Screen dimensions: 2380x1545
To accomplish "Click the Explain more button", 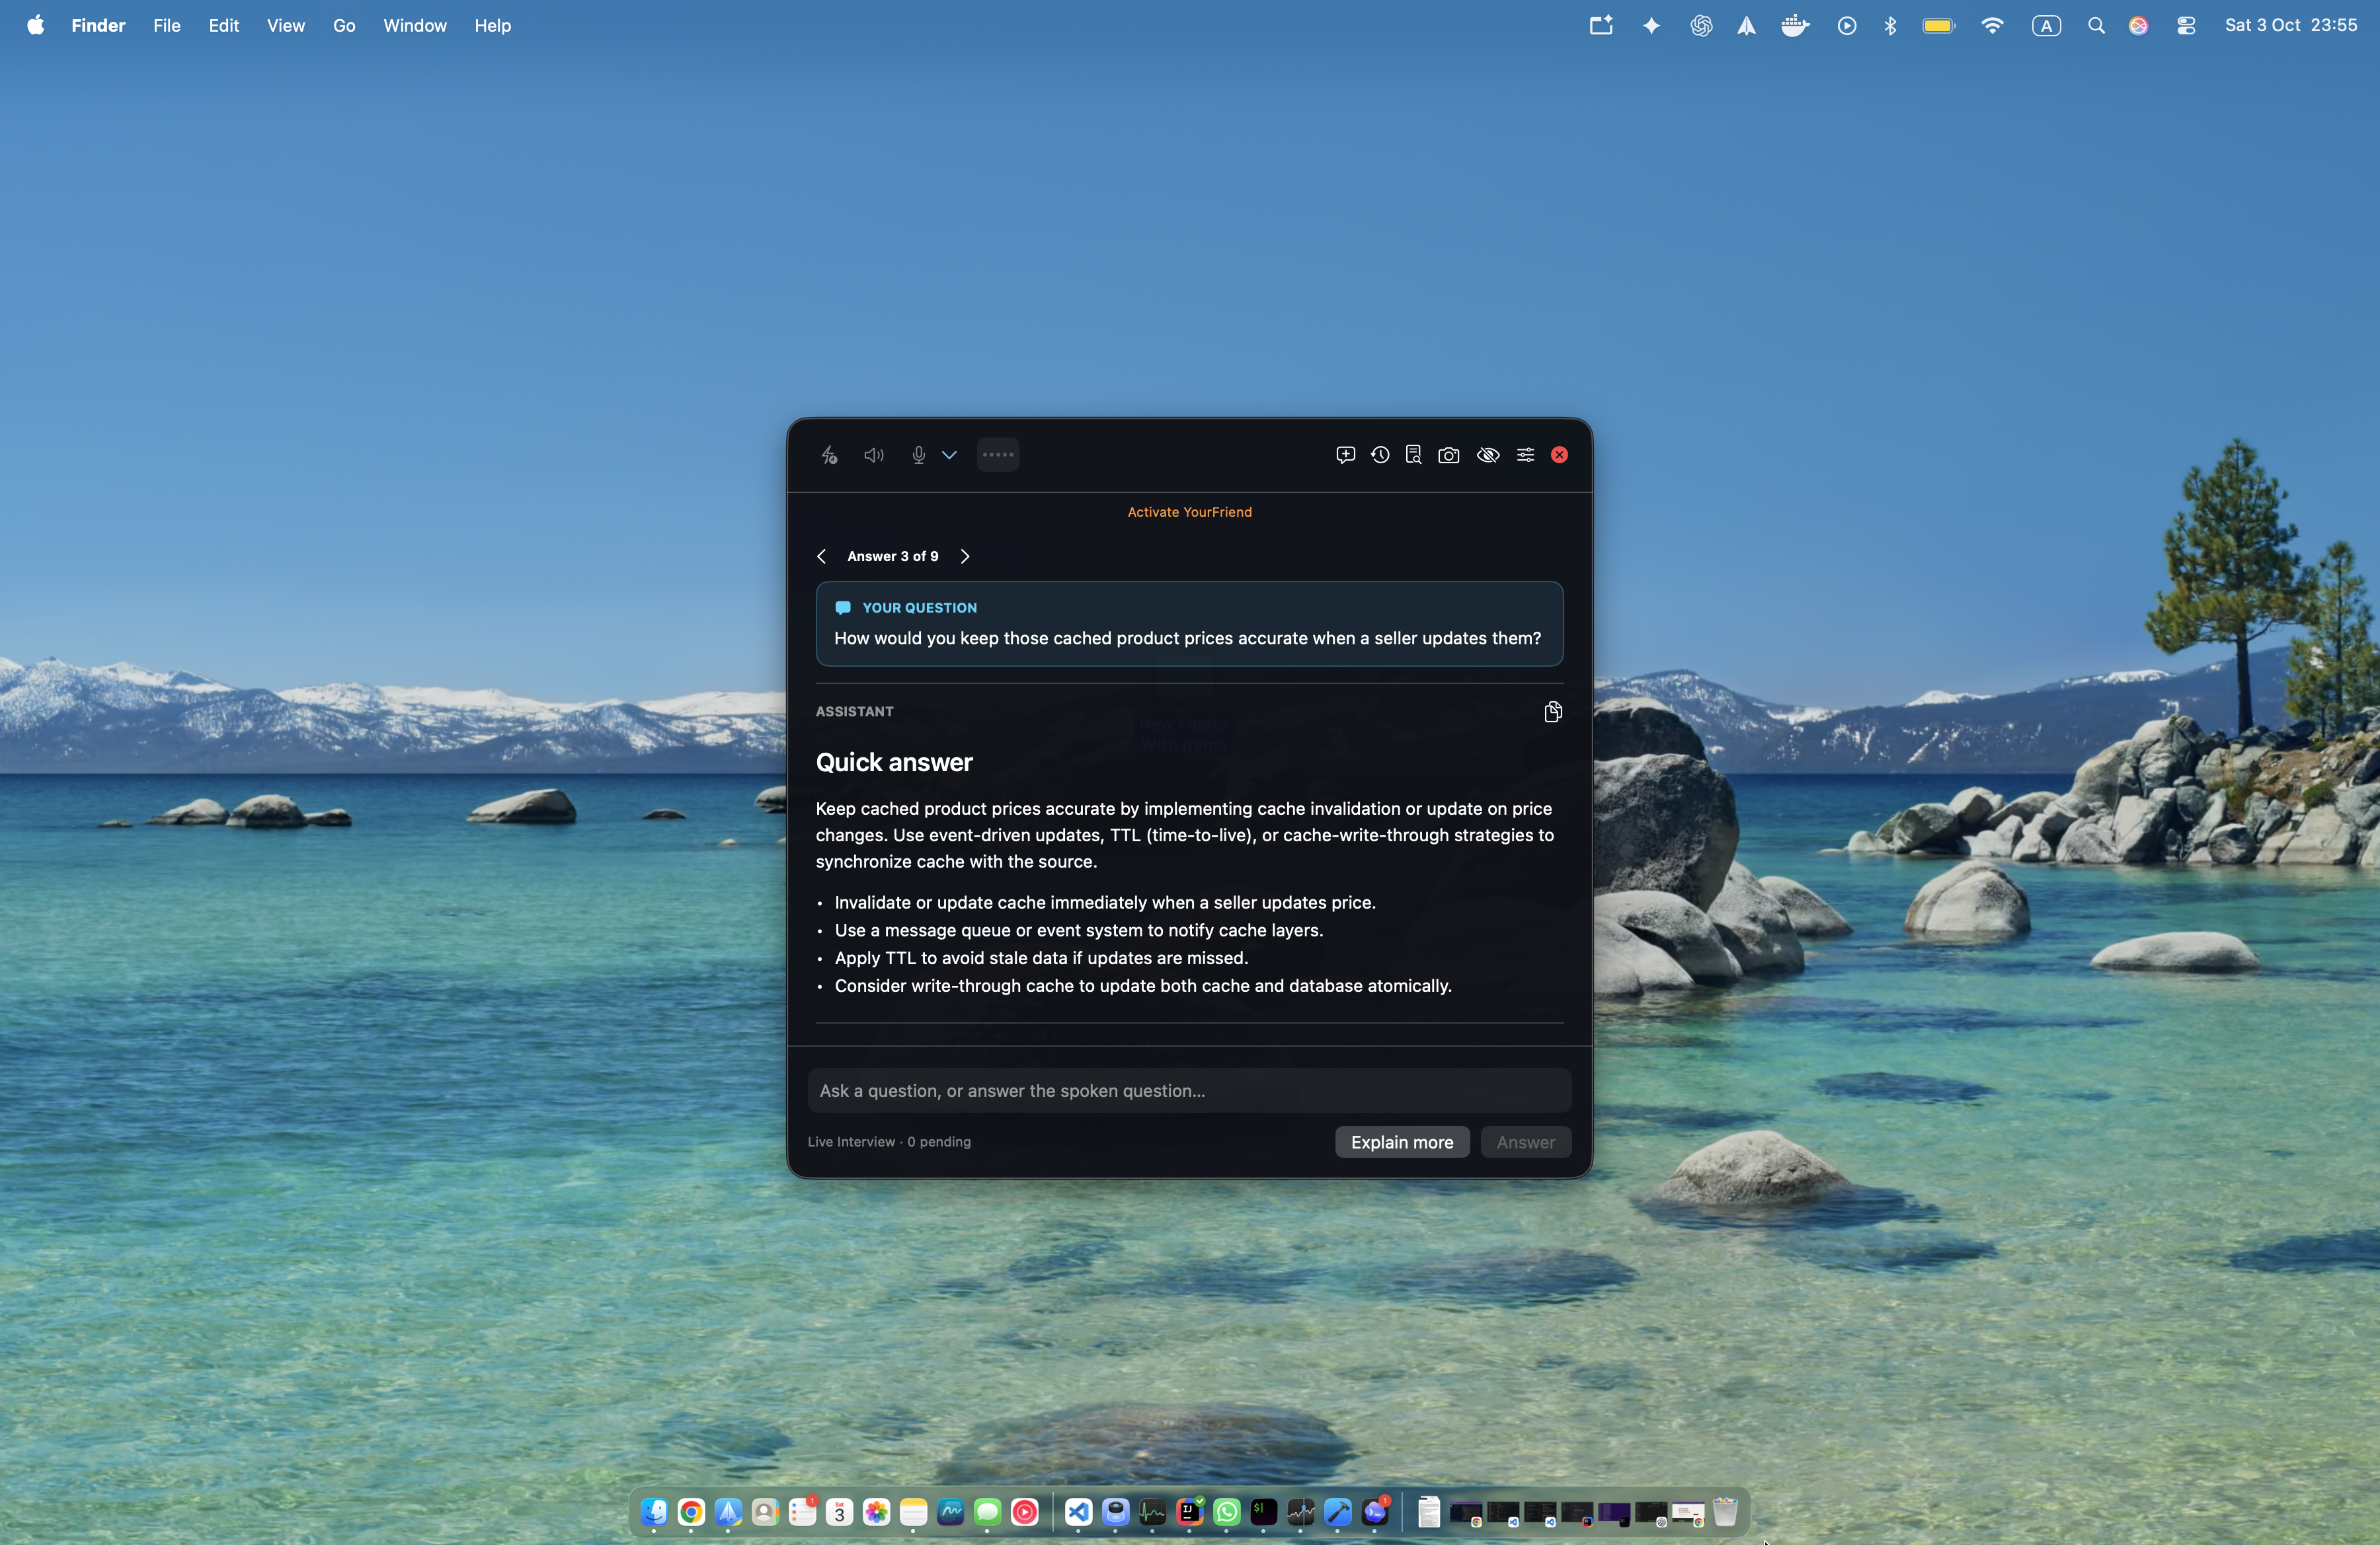I will 1402,1143.
